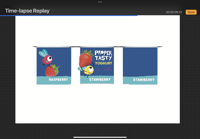Click the STAWBERRY label on the middle pot
Screen dimensions: 200x139
pyautogui.click(x=100, y=80)
